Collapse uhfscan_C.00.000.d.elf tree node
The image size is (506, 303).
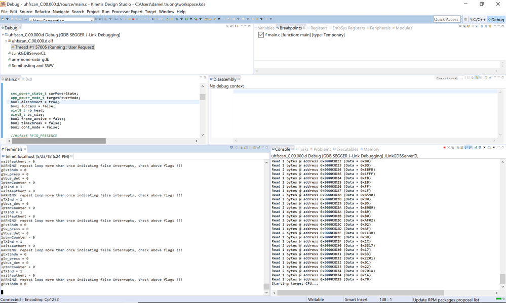coord(6,41)
